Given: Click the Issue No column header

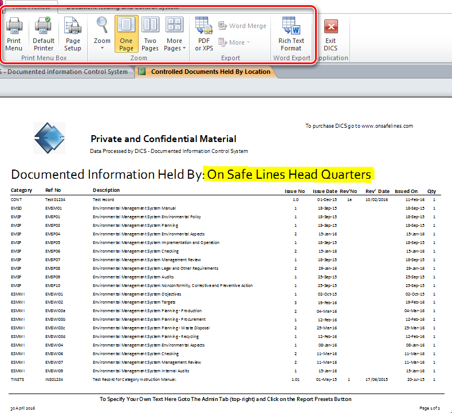Looking at the screenshot, I should tap(294, 191).
